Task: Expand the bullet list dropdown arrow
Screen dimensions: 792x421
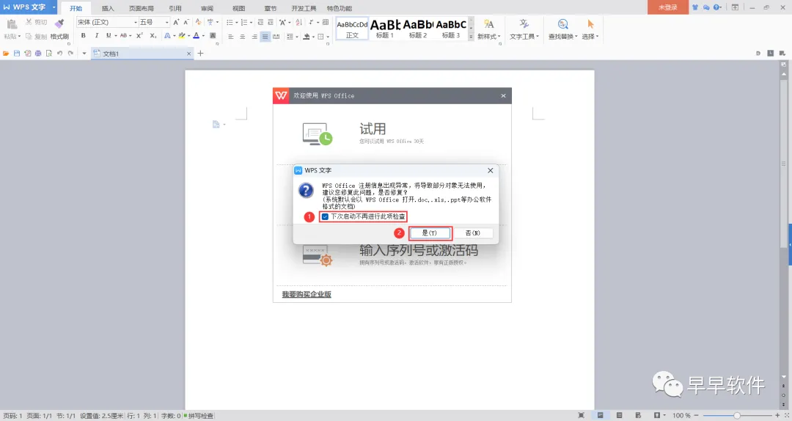Action: [x=236, y=23]
